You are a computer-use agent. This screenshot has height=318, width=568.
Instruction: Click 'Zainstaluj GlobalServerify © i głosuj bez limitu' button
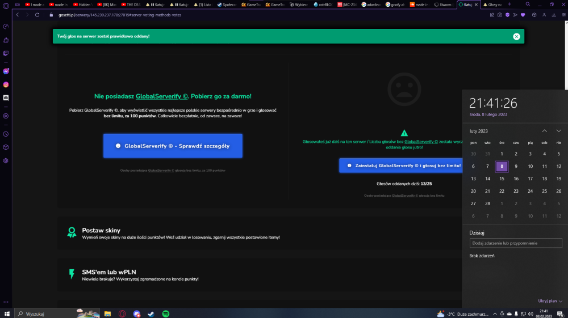click(400, 166)
